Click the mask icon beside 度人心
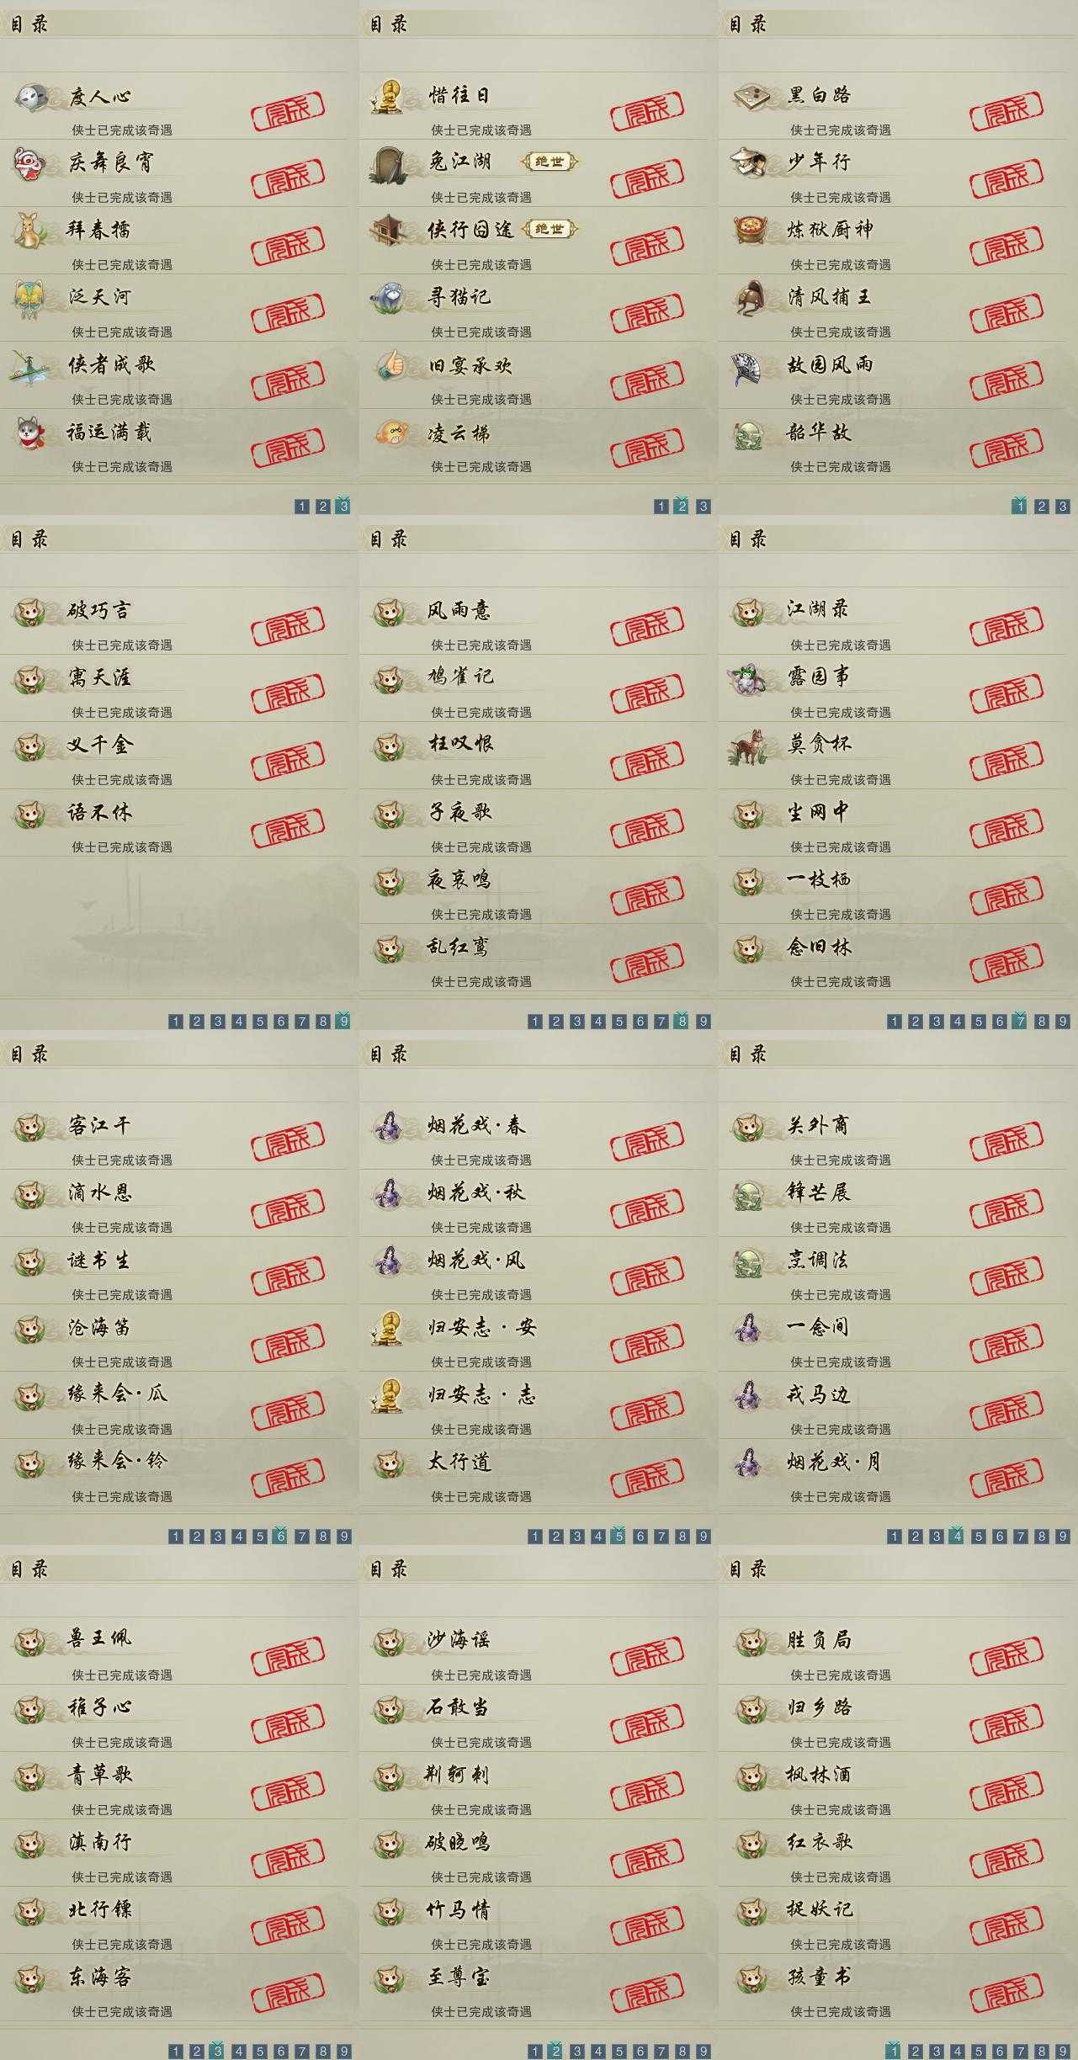This screenshot has height=2060, width=1078. [x=33, y=95]
